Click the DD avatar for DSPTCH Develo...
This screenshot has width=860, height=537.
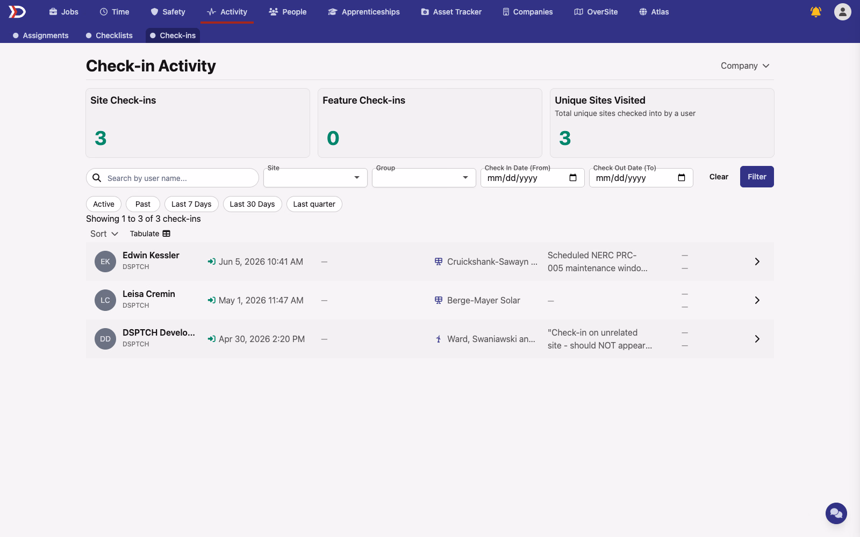pyautogui.click(x=105, y=339)
